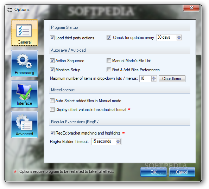Toggle Check for updates every checkbox
This screenshot has height=189, width=209.
point(109,38)
